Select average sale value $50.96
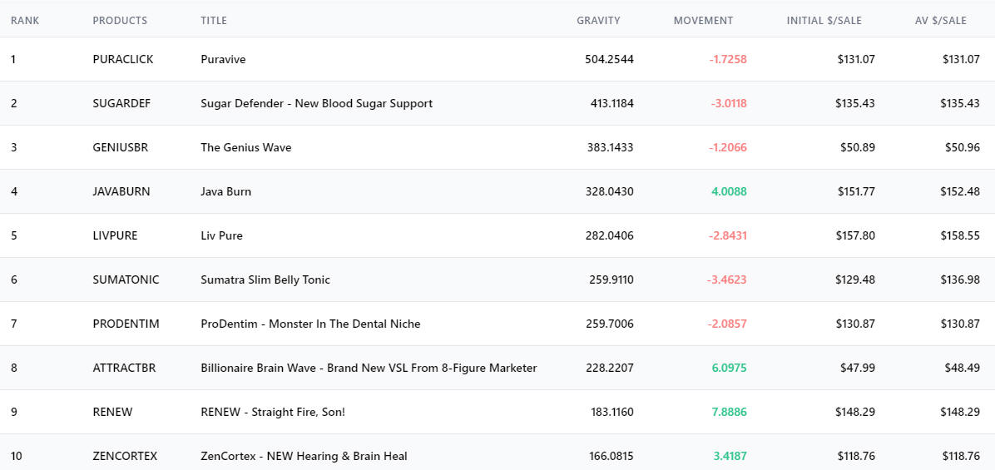Viewport: 995px width, 470px height. pos(963,147)
